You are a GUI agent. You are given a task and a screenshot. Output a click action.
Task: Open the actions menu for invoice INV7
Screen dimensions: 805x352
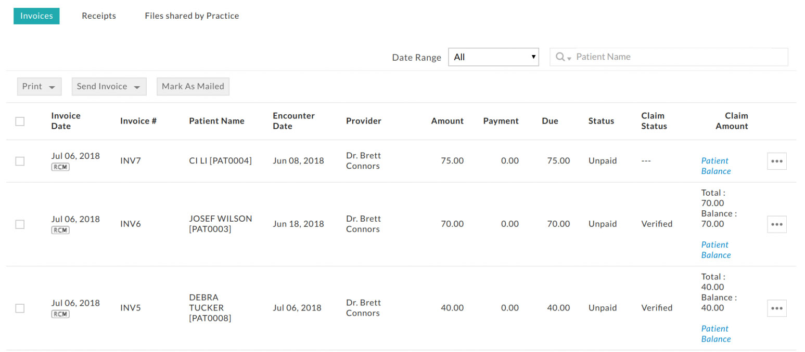[x=777, y=161]
